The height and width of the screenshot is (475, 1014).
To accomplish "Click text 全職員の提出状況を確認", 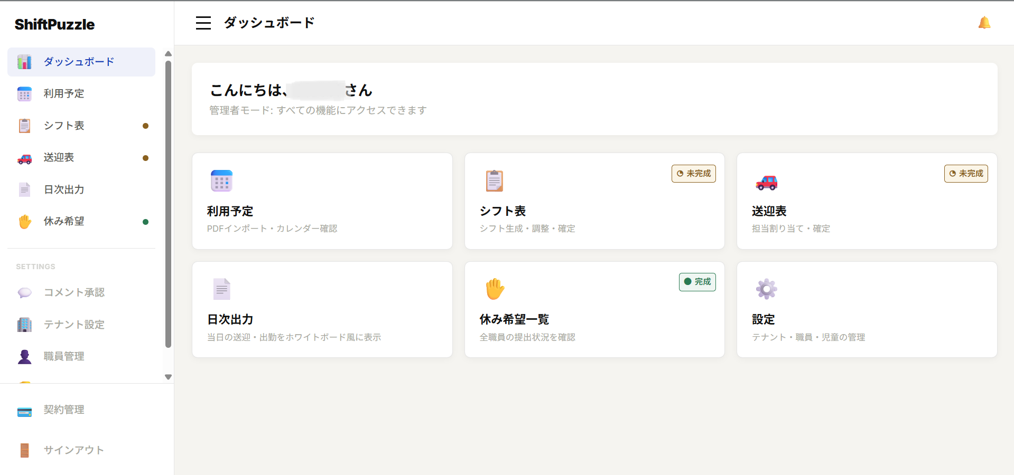I will tap(527, 337).
